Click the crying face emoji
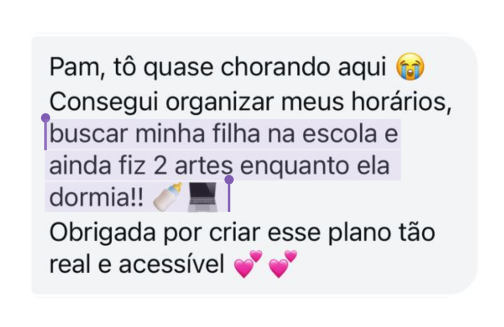Viewport: 504px width, 327px height. coord(410,66)
